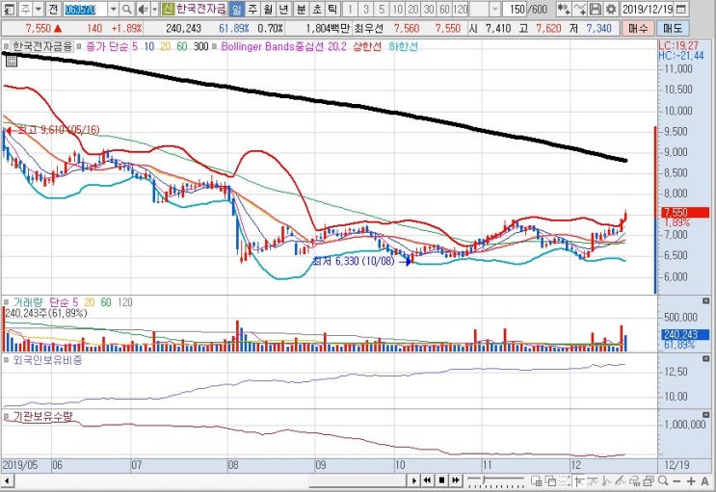Click the rewind double-arrow button
Image resolution: width=716 pixels, height=492 pixels.
[x=428, y=480]
